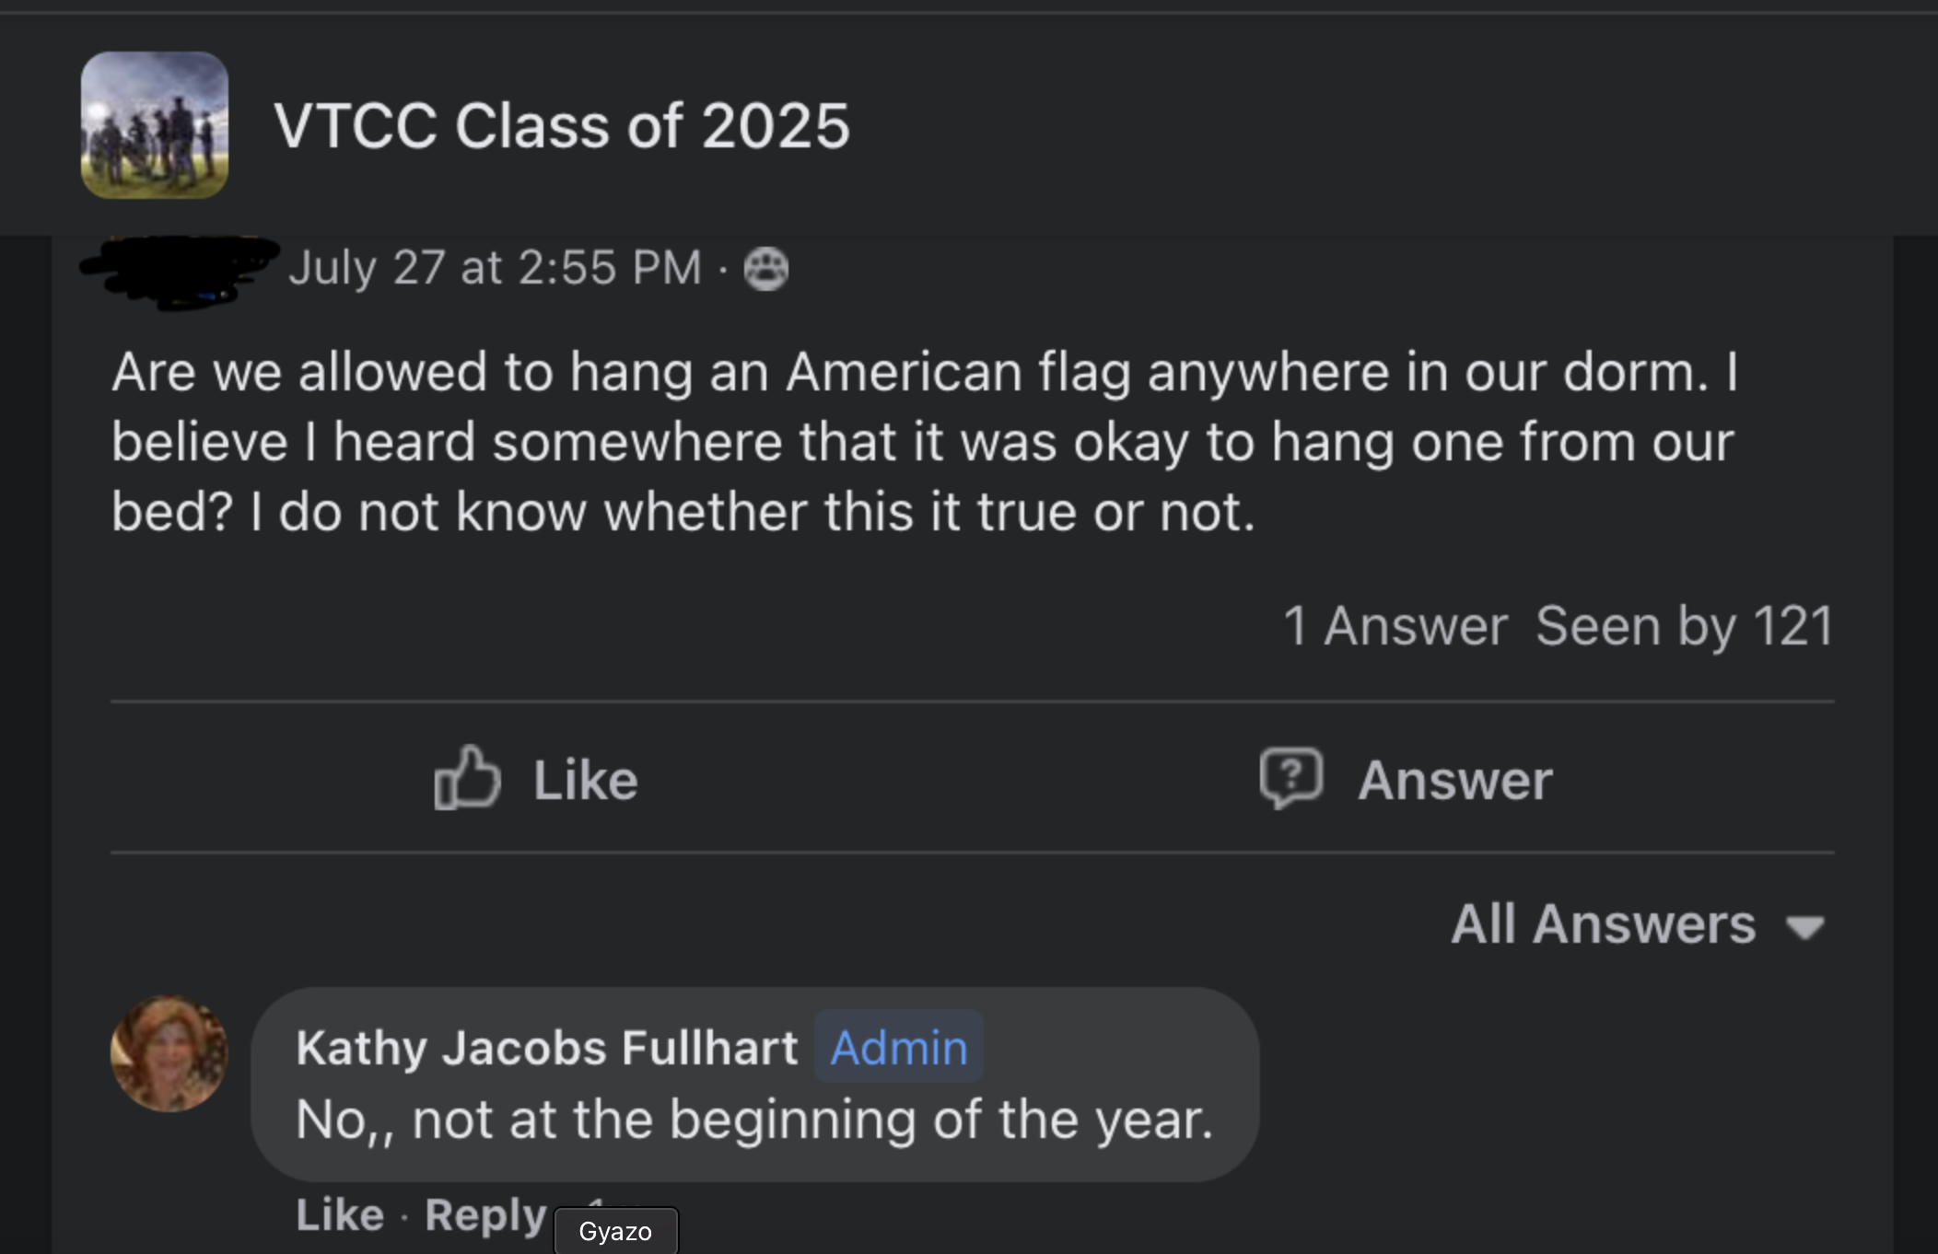Open the "1 Answer" count link

[1395, 626]
